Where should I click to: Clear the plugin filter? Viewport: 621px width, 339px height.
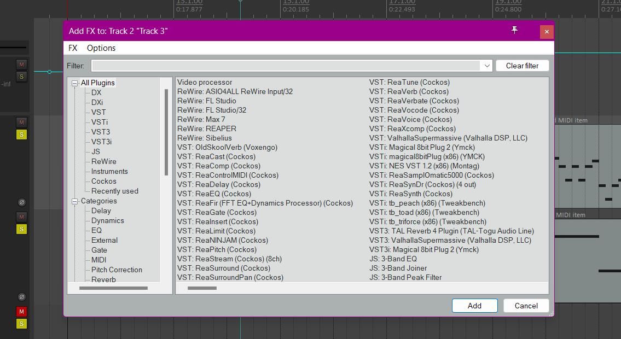[x=522, y=66]
